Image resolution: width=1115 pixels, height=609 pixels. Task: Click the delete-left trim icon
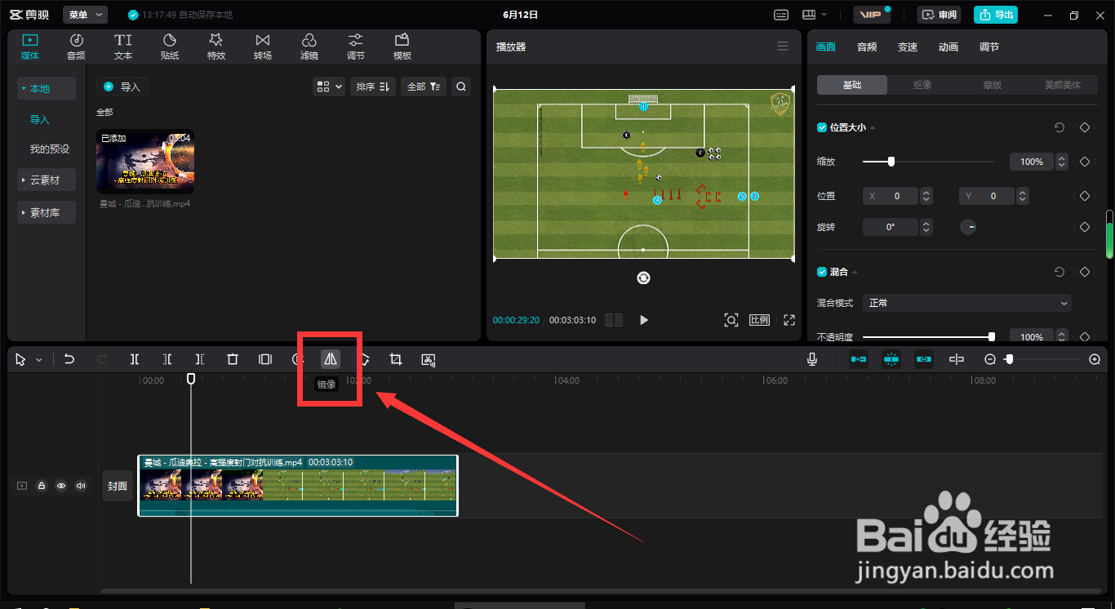167,359
